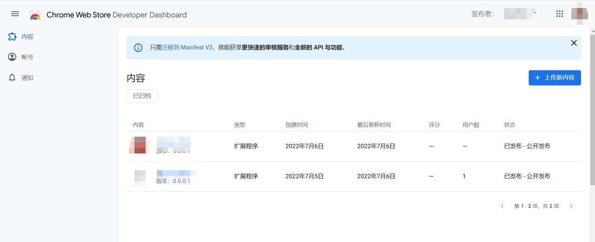Click the 内容 page heading
This screenshot has height=242, width=595.
click(x=136, y=78)
